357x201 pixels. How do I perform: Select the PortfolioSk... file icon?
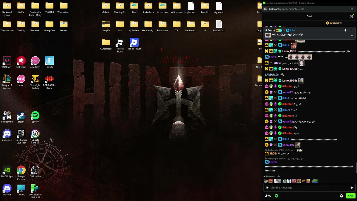tap(219, 26)
